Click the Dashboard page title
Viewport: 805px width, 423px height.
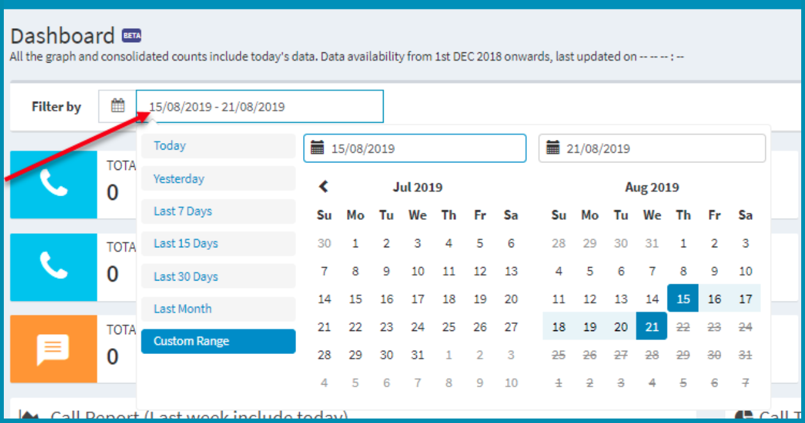pos(63,35)
